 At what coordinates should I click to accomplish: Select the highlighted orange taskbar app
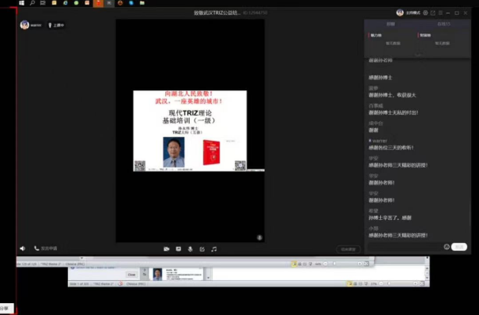[98, 3]
